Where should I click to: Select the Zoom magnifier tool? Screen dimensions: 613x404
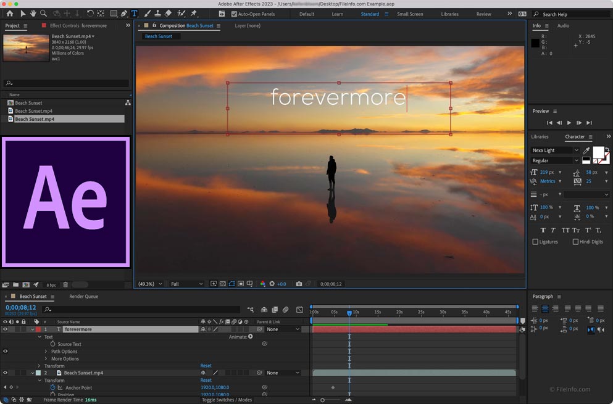pos(43,14)
